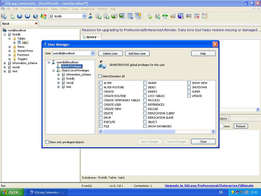
Task: Click the truck Migration Toolkit icon
Action: pos(173,16)
